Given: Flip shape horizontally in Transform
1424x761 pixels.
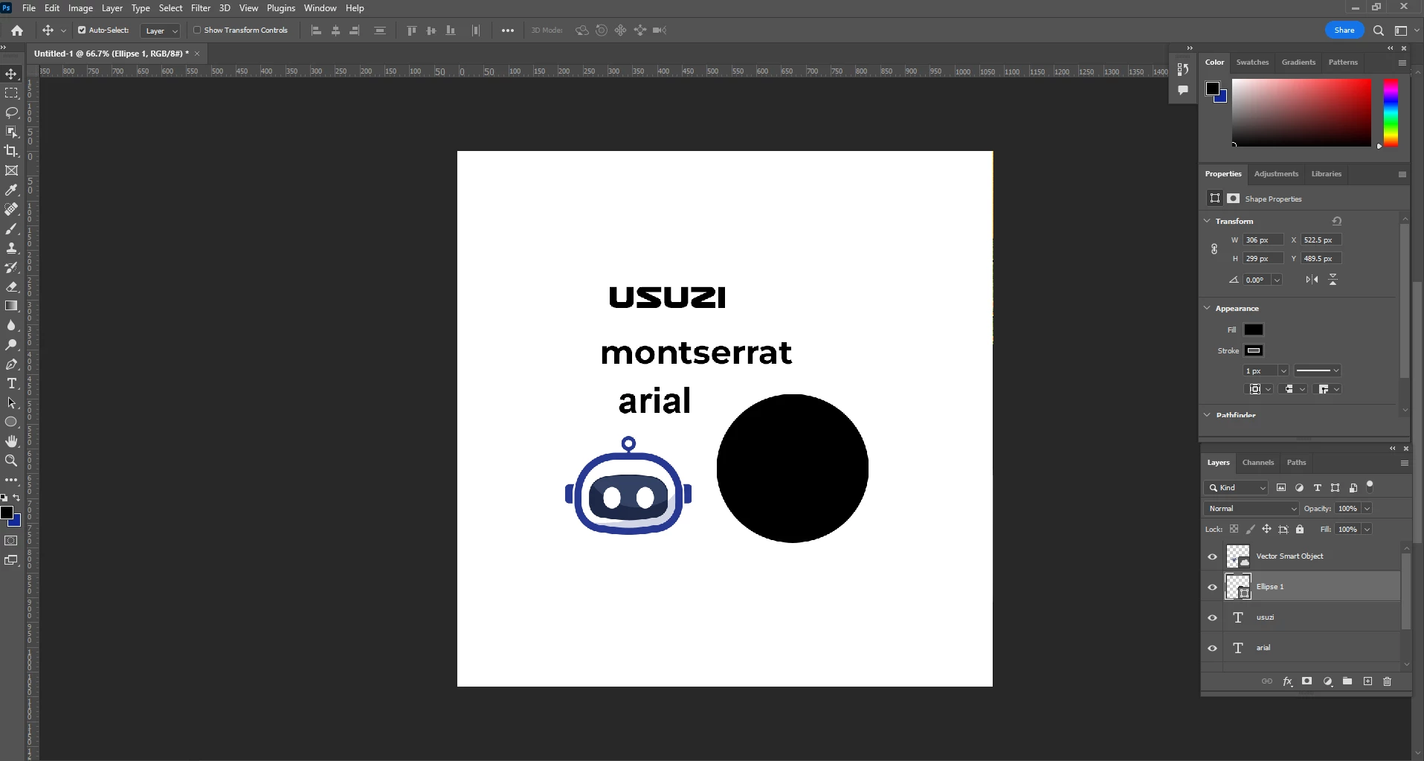Looking at the screenshot, I should click(1312, 280).
